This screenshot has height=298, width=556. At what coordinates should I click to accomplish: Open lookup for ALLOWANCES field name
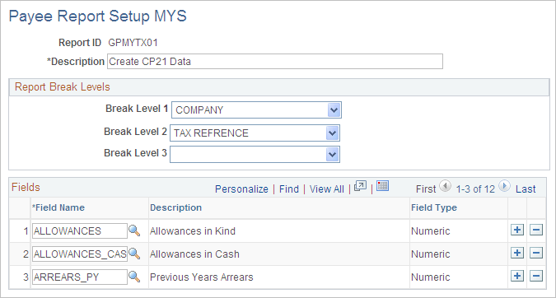point(134,230)
